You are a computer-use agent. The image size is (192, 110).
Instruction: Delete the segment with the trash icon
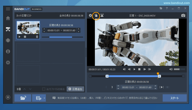37,37
